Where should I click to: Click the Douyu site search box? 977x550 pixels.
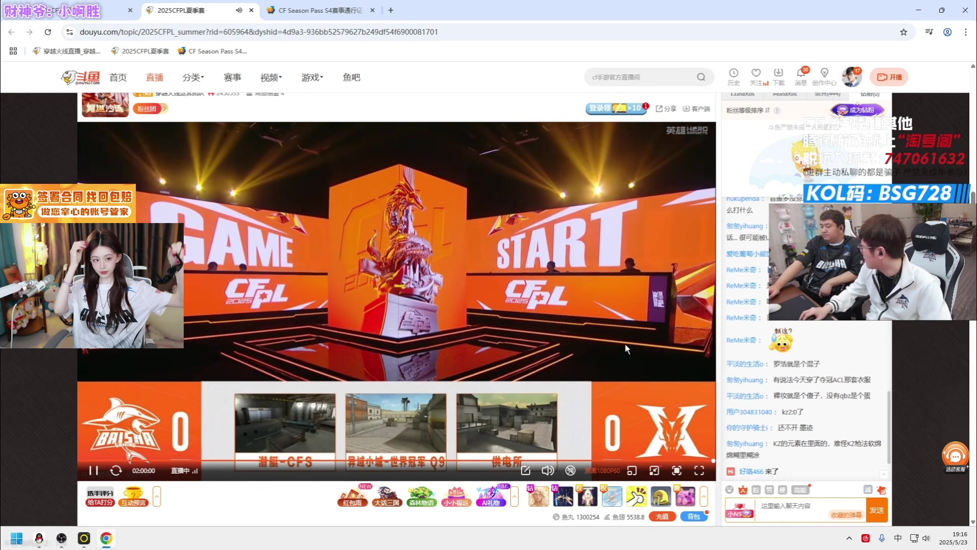tap(640, 77)
